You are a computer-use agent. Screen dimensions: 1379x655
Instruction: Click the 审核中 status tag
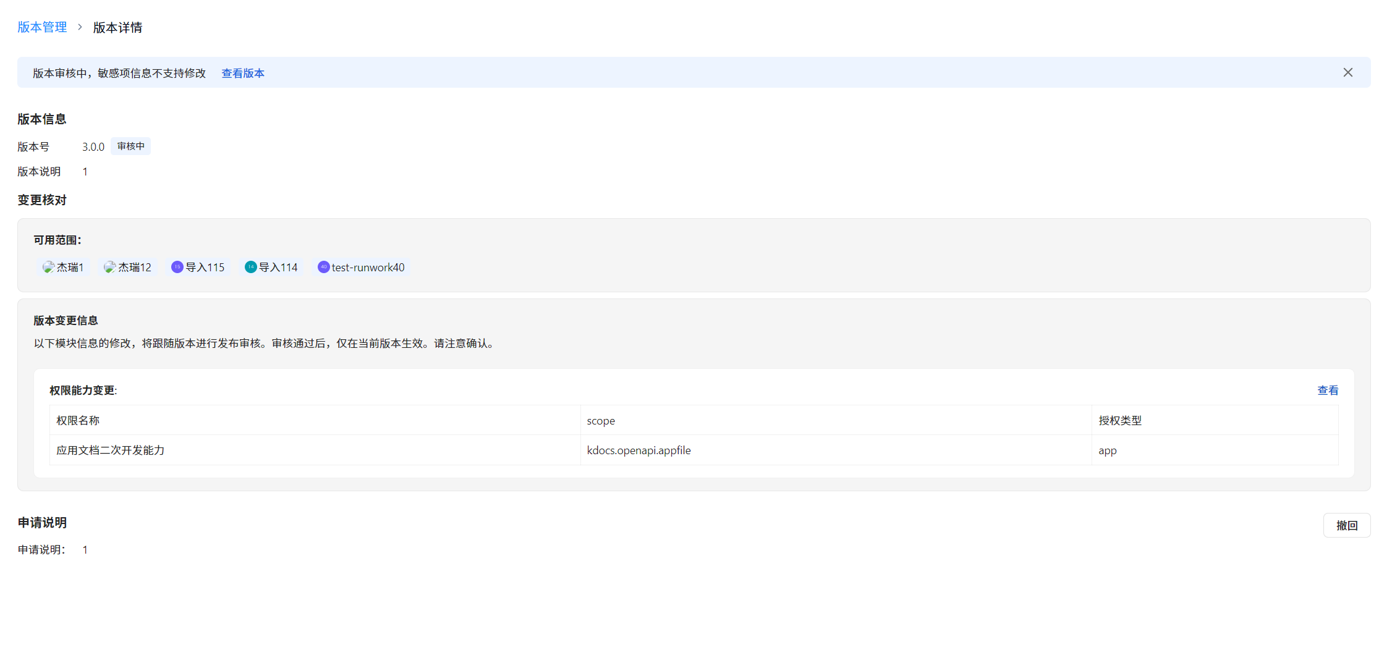[130, 146]
